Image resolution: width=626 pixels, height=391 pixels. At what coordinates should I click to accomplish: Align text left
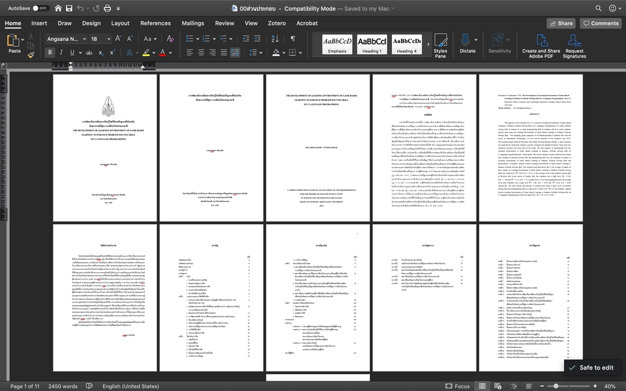point(190,52)
